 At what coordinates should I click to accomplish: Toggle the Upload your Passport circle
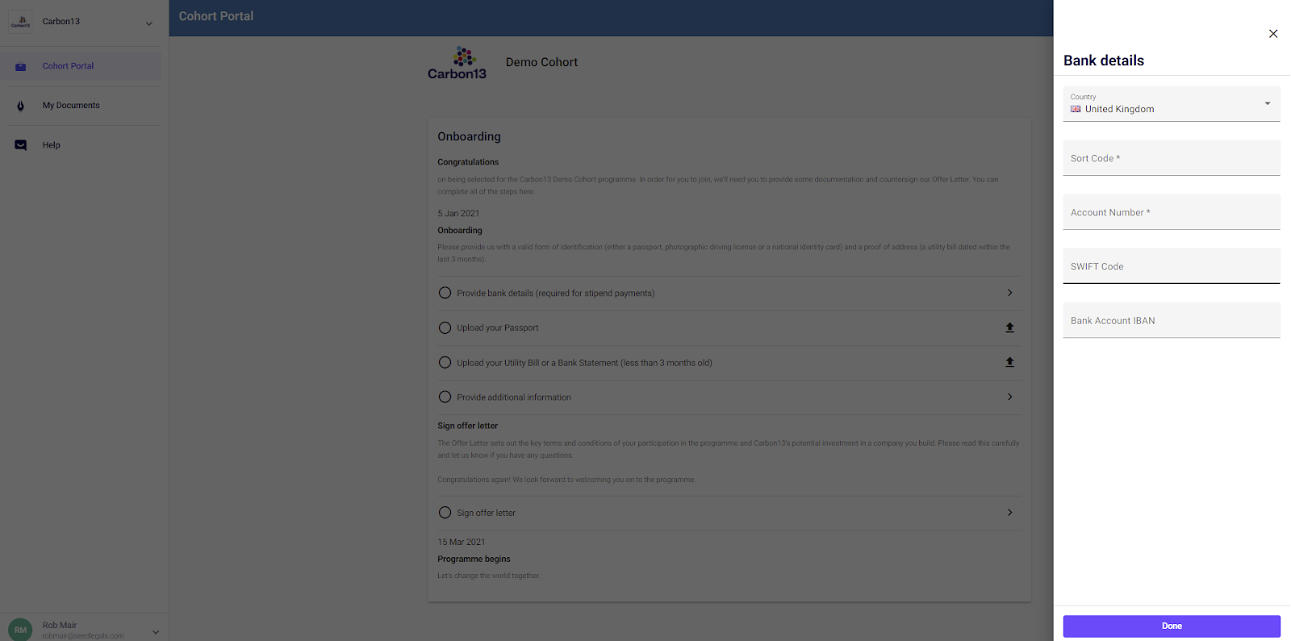click(445, 327)
